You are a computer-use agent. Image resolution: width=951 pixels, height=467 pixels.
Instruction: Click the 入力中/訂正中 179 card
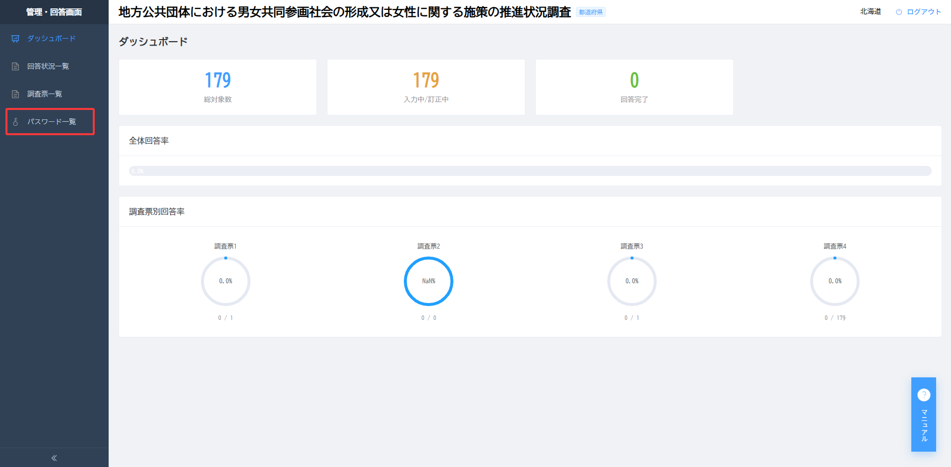pos(426,87)
